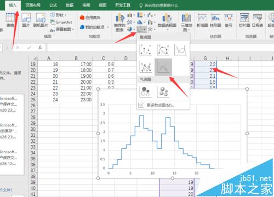
Task: Switch to the 页面布局 Page Layout tab
Action: pyautogui.click(x=33, y=5)
